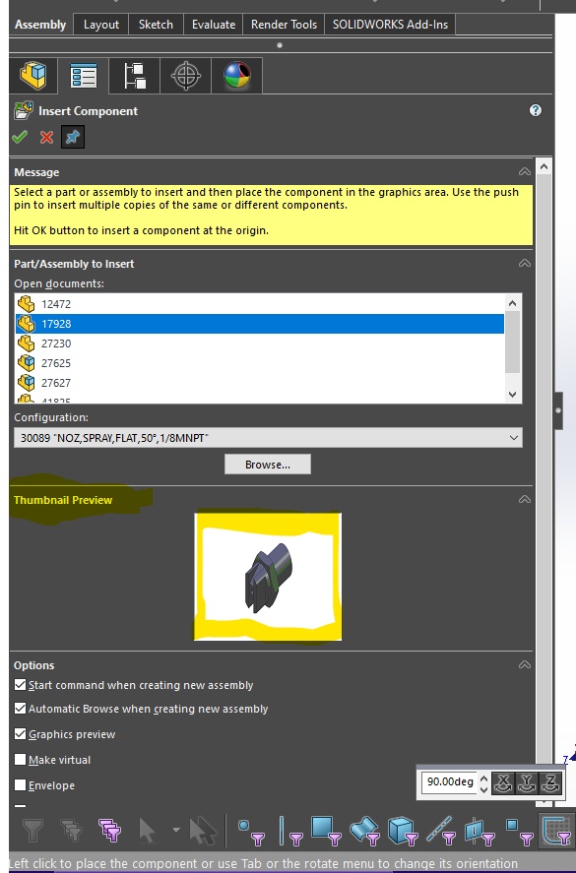Click the green OK checkmark
The width and height of the screenshot is (576, 873).
click(x=20, y=137)
